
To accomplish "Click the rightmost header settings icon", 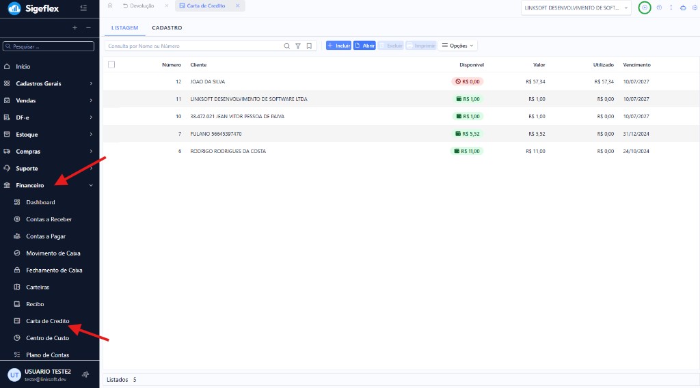I will (x=695, y=8).
